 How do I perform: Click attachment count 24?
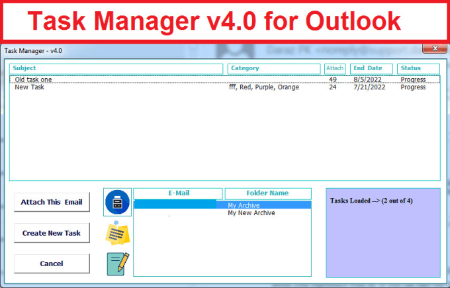(x=333, y=87)
